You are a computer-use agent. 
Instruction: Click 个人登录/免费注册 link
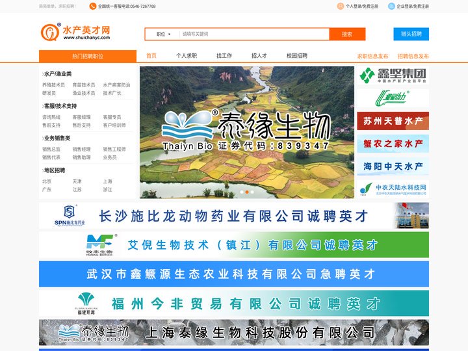coord(362,6)
